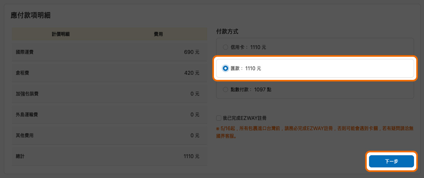Click the 倉租費 row label
This screenshot has height=178, width=424.
click(22, 73)
